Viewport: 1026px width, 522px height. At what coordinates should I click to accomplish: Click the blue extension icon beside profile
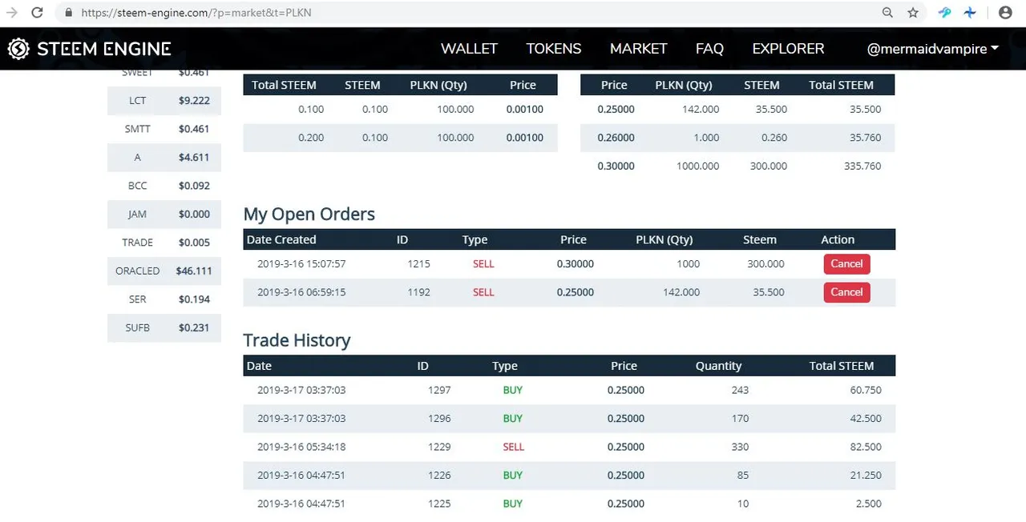pyautogui.click(x=971, y=13)
